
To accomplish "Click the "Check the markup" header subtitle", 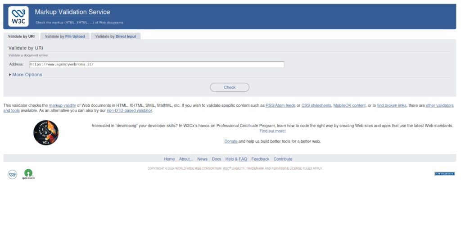I will pos(79,23).
